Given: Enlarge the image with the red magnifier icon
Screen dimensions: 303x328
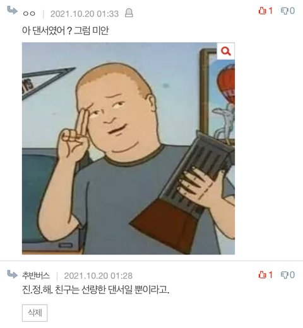Looking at the screenshot, I should [226, 51].
